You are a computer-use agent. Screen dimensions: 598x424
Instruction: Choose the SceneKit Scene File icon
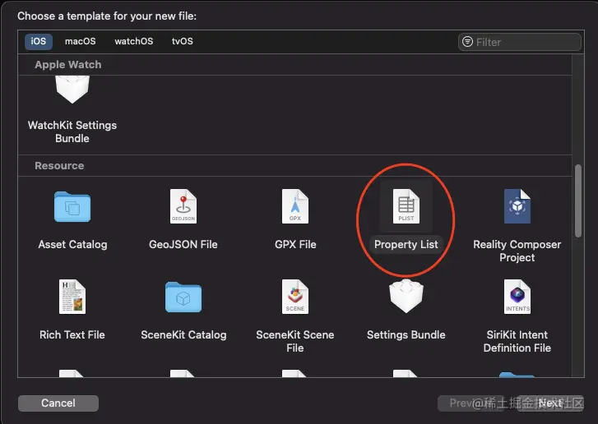point(295,297)
